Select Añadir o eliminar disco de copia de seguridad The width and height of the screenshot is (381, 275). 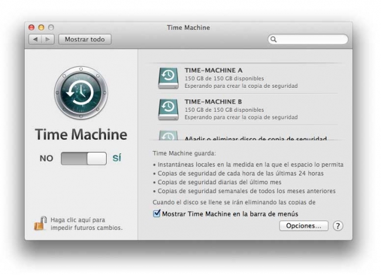click(x=256, y=138)
